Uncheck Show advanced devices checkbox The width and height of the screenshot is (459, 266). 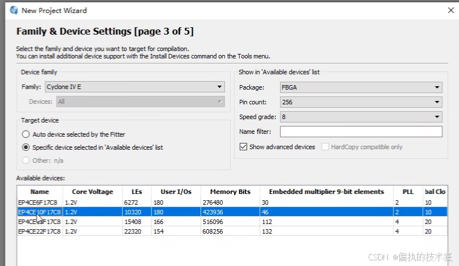(243, 147)
